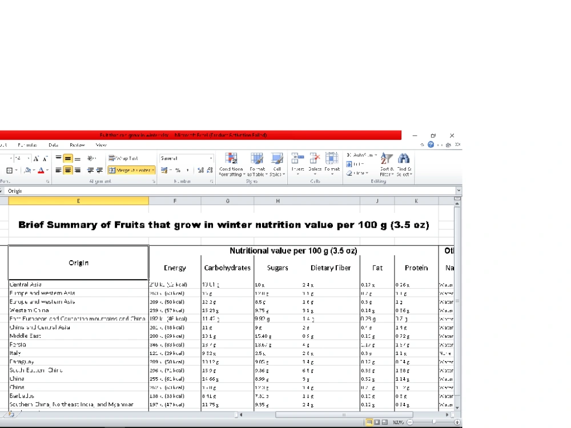Click the Accounting Number Format icon
This screenshot has height=428, width=571.
[164, 170]
